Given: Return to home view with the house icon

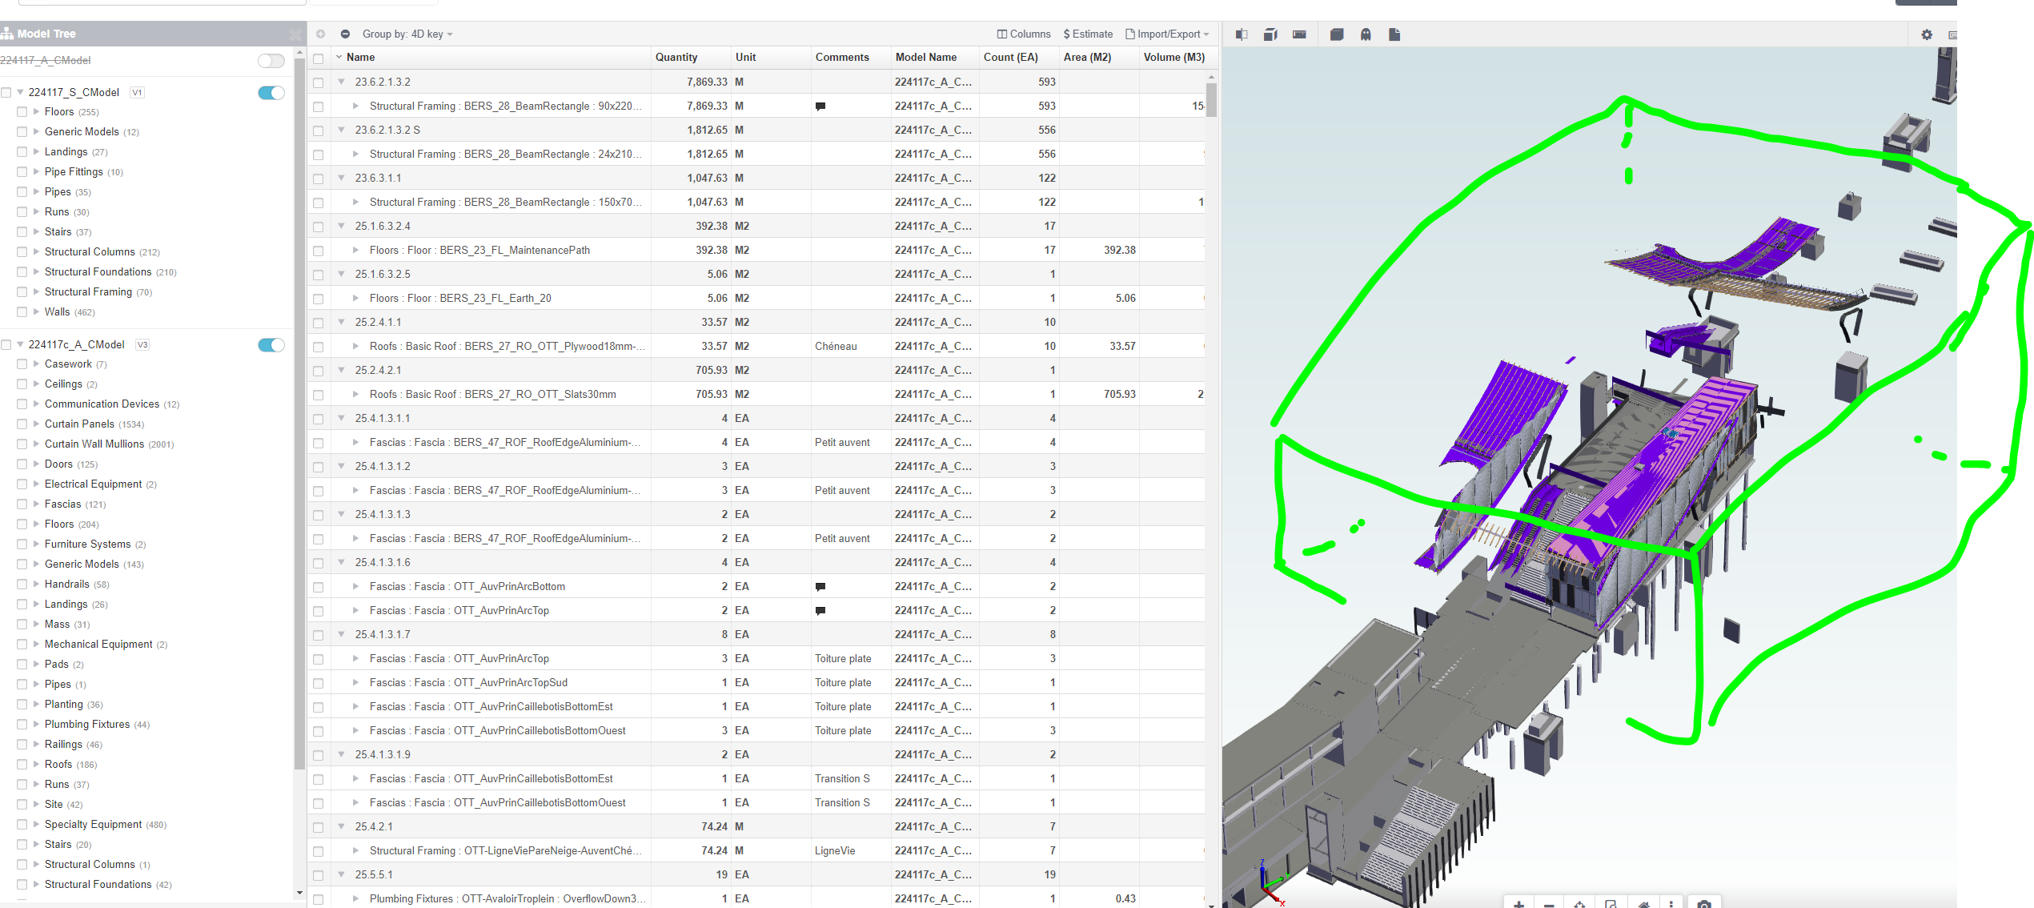Looking at the screenshot, I should (x=1643, y=905).
